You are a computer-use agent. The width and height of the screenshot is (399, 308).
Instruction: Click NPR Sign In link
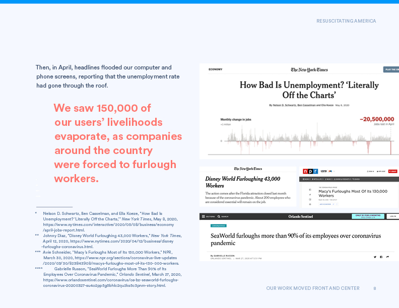[x=370, y=172]
